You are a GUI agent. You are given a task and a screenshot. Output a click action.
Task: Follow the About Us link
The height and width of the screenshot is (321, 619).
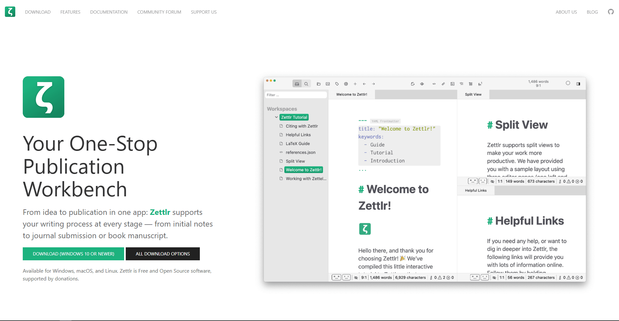pos(566,12)
